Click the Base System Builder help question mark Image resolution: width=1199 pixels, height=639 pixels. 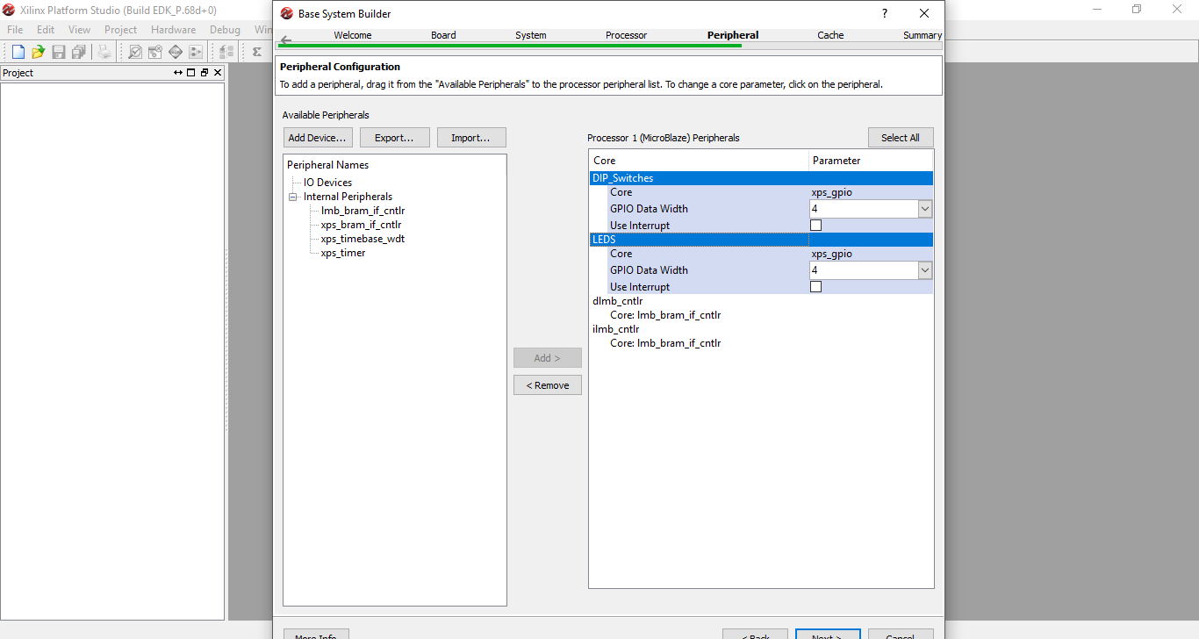click(x=884, y=13)
